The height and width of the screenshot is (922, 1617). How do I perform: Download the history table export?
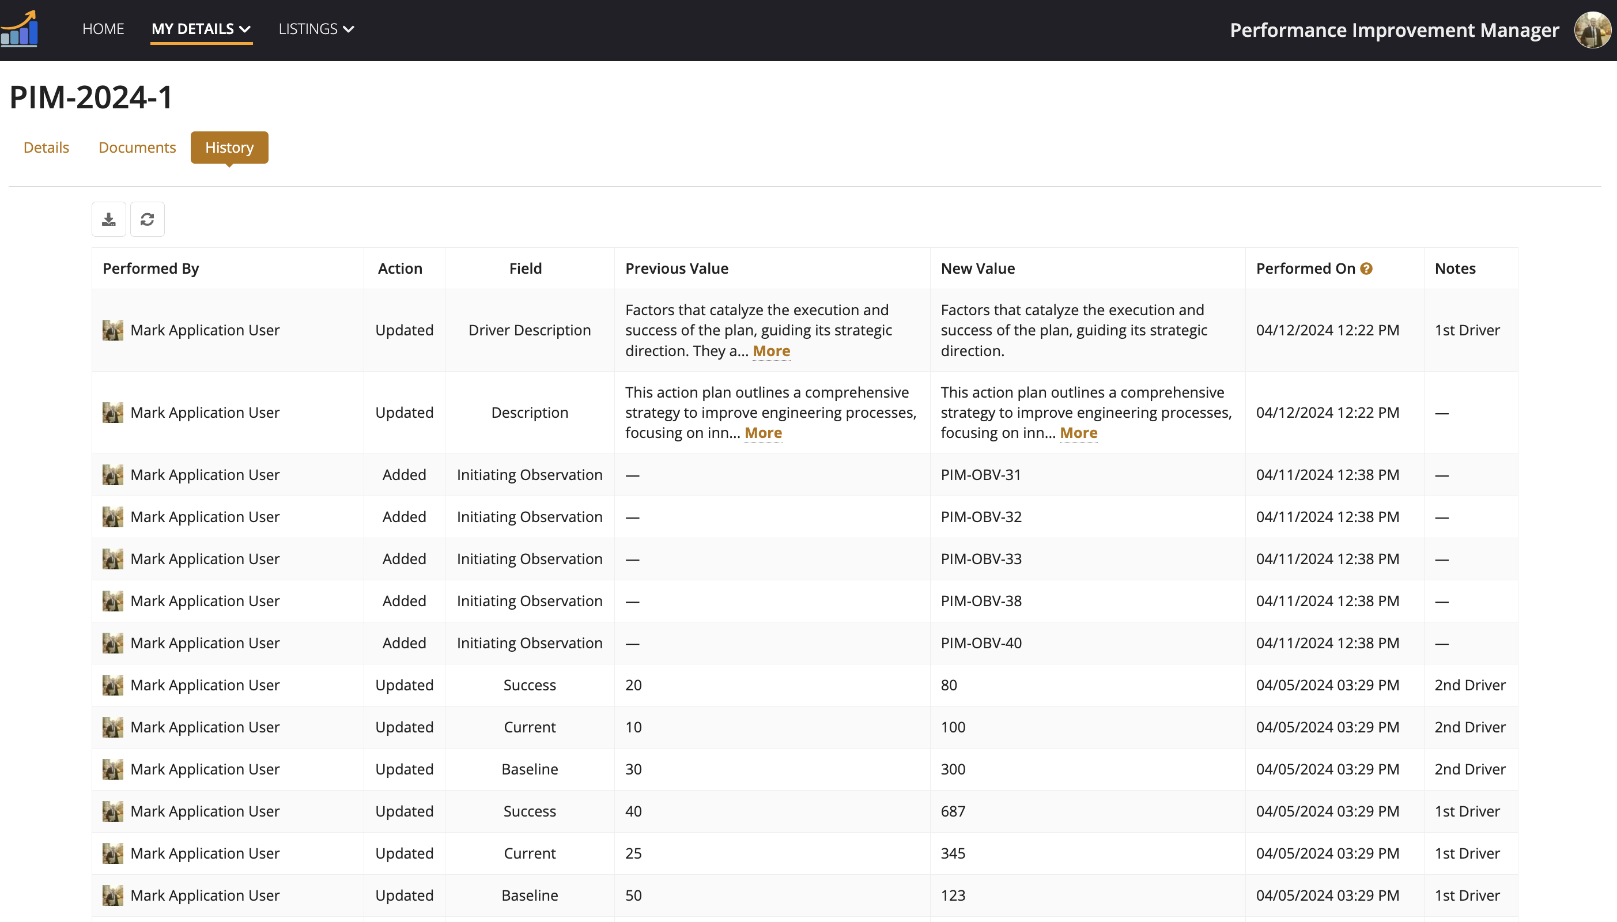tap(109, 219)
